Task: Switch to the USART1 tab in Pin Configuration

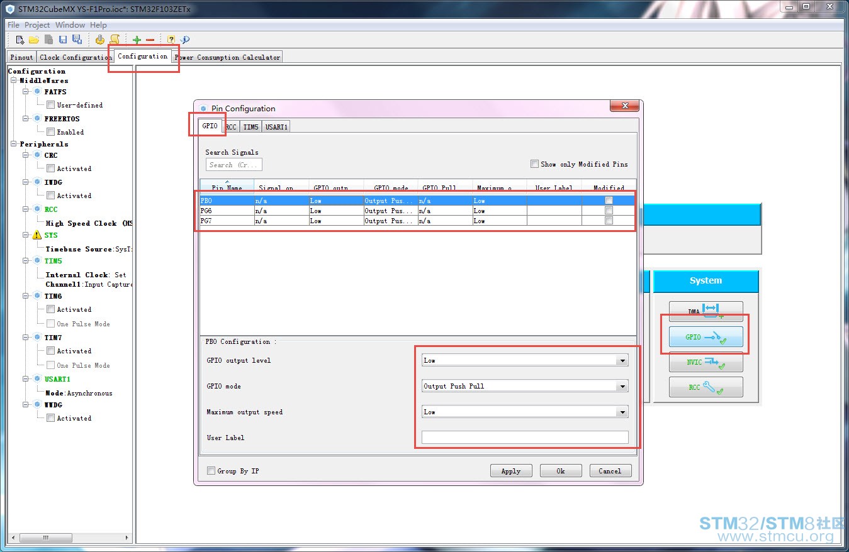Action: click(276, 127)
